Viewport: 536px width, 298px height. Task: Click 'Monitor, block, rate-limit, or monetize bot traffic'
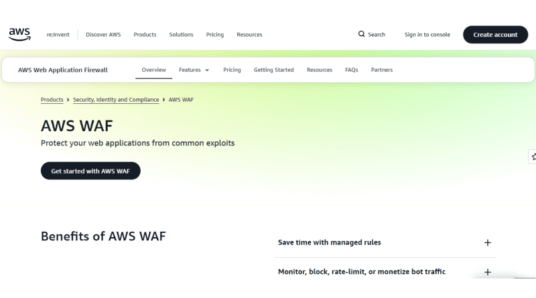362,272
